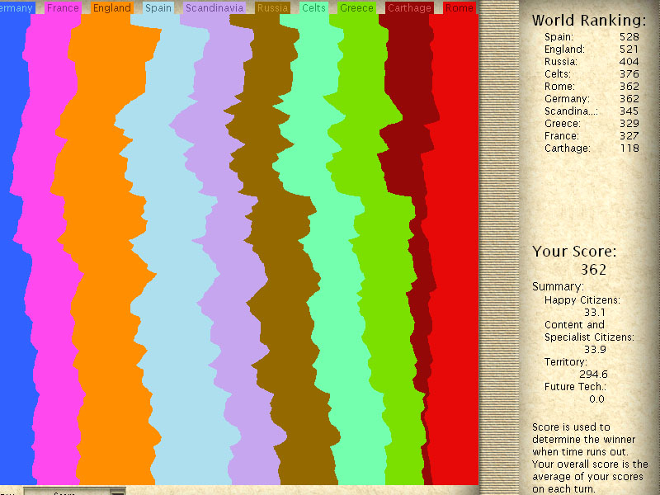This screenshot has width=660, height=495.
Task: Select the France legend label at top
Action: [x=64, y=8]
